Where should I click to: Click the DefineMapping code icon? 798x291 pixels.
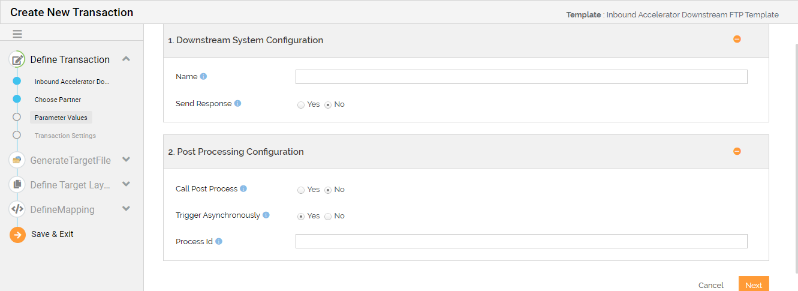coord(17,209)
